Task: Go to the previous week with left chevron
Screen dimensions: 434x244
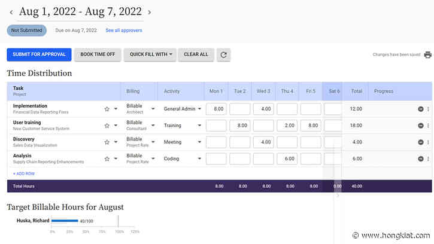Action: [11, 12]
